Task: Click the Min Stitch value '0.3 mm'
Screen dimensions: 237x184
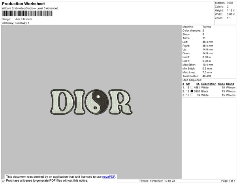Action: [x=207, y=69]
